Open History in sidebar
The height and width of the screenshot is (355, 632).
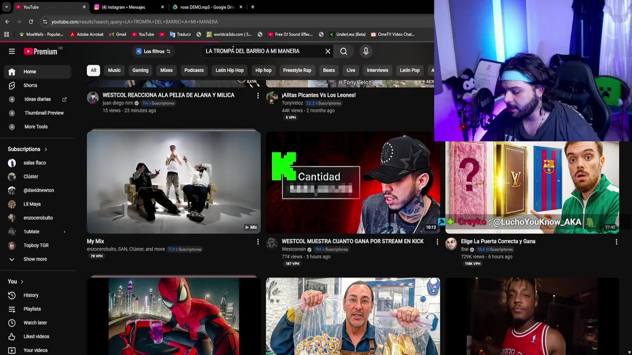point(38,295)
